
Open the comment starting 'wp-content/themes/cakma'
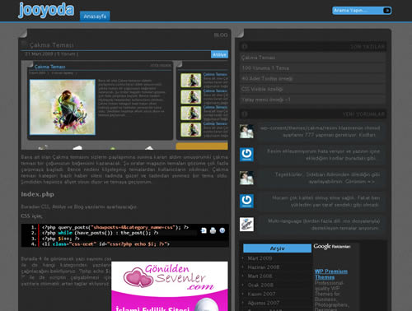pos(321,132)
